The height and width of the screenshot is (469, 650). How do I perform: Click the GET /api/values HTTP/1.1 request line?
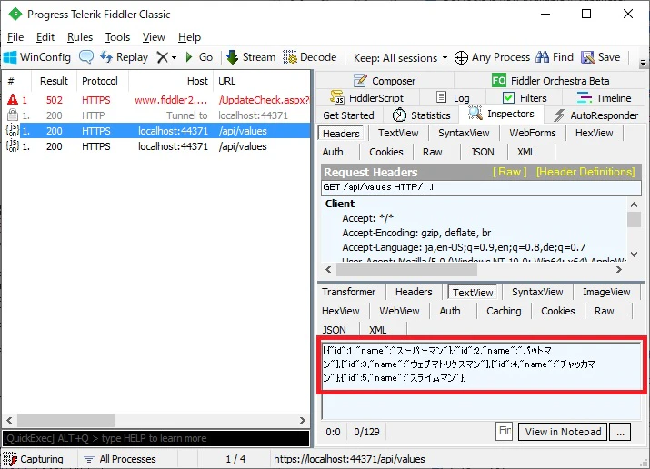[x=481, y=187]
